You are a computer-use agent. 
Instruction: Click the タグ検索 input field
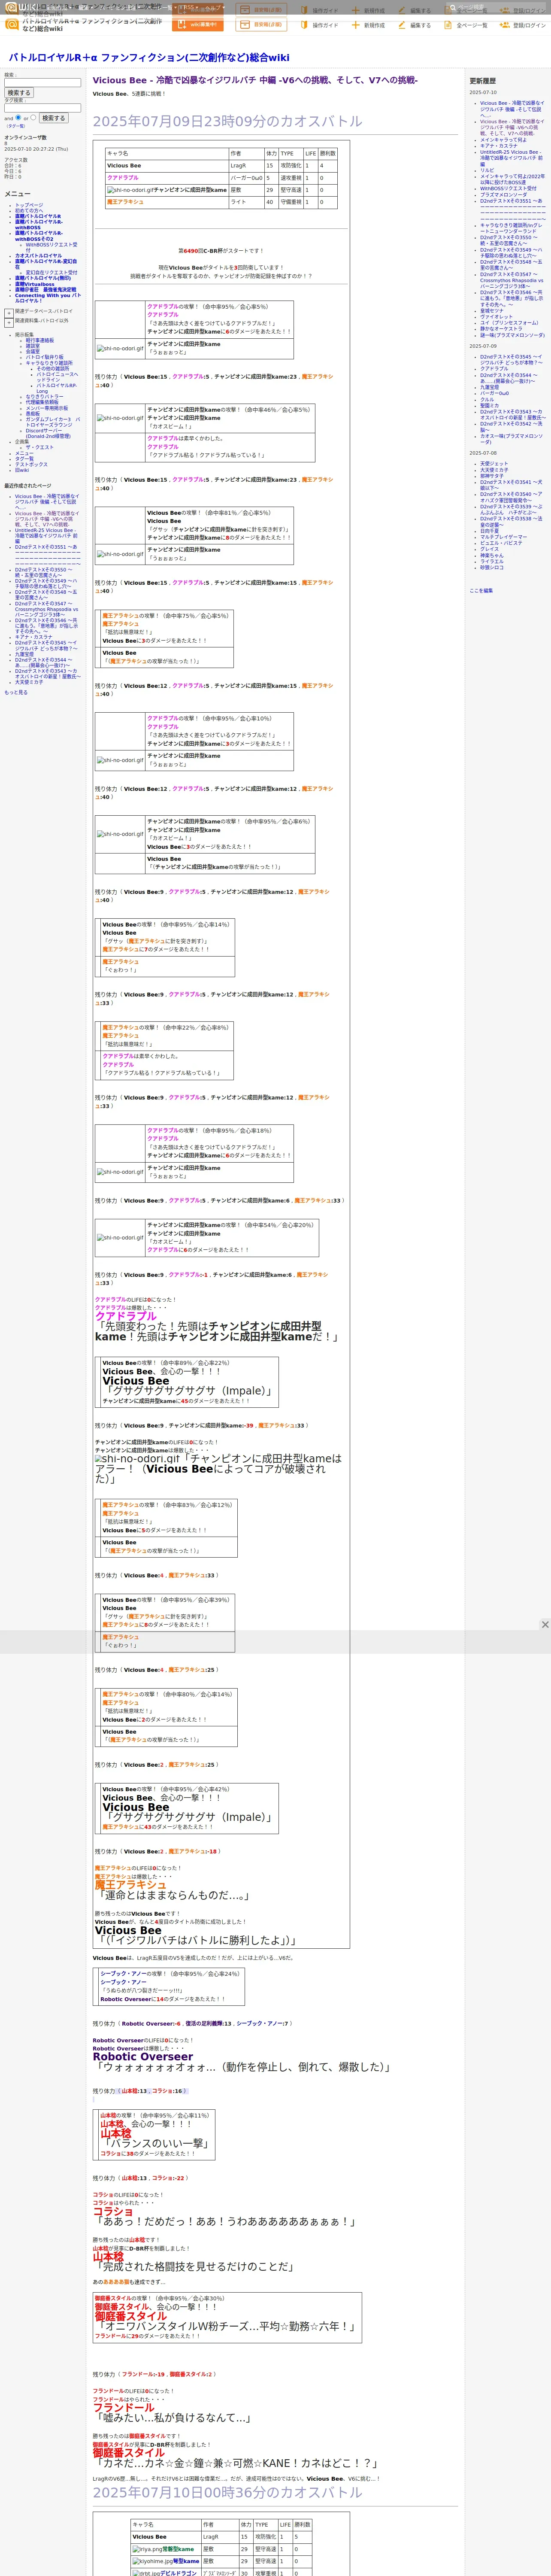42,108
